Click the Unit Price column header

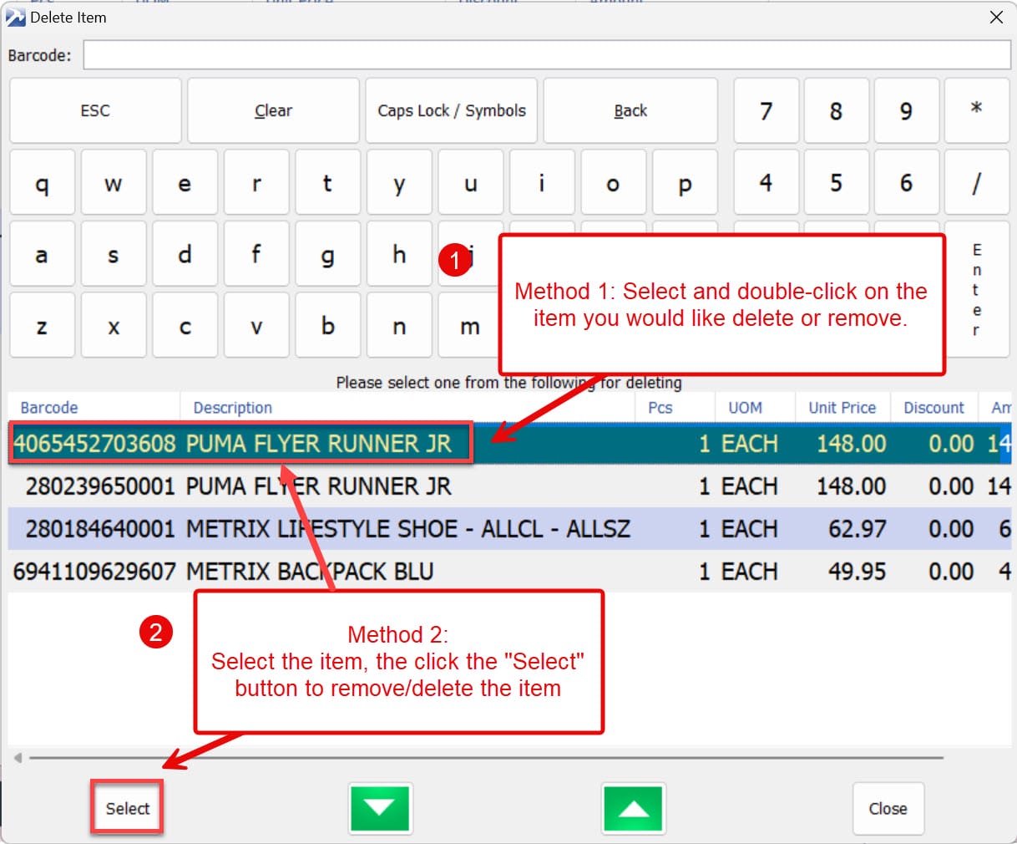[842, 408]
